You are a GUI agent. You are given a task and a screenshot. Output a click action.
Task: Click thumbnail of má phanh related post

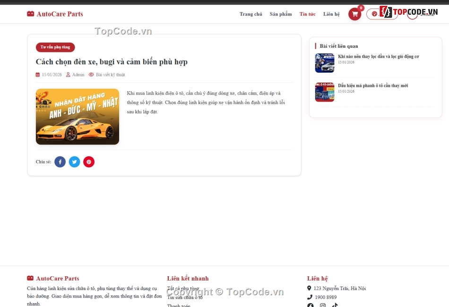coord(325,92)
